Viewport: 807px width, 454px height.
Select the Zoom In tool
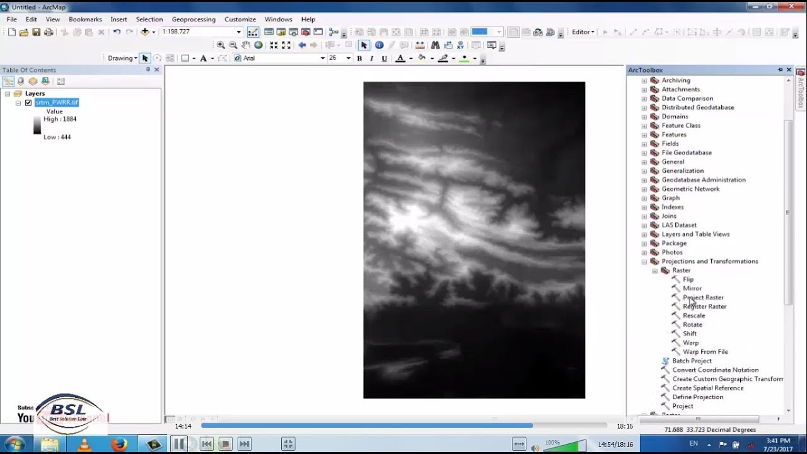[x=221, y=45]
